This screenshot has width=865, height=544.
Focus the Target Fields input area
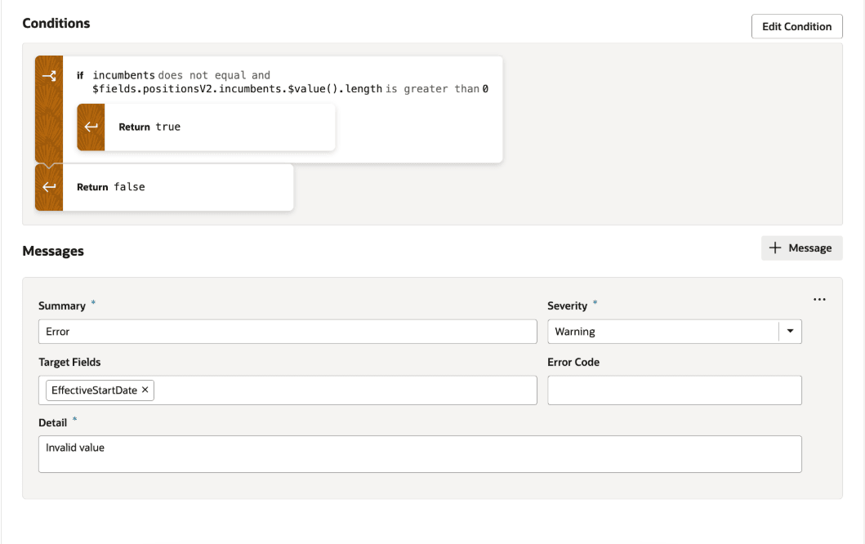point(343,390)
